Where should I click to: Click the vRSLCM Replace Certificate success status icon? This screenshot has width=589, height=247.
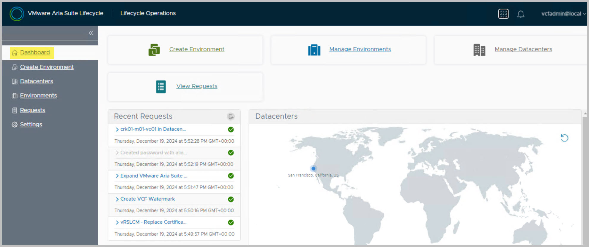[x=231, y=222]
